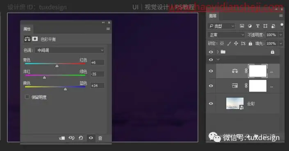Filter layers for pixel layers
Viewport: 289px width, 151px height.
click(242, 26)
